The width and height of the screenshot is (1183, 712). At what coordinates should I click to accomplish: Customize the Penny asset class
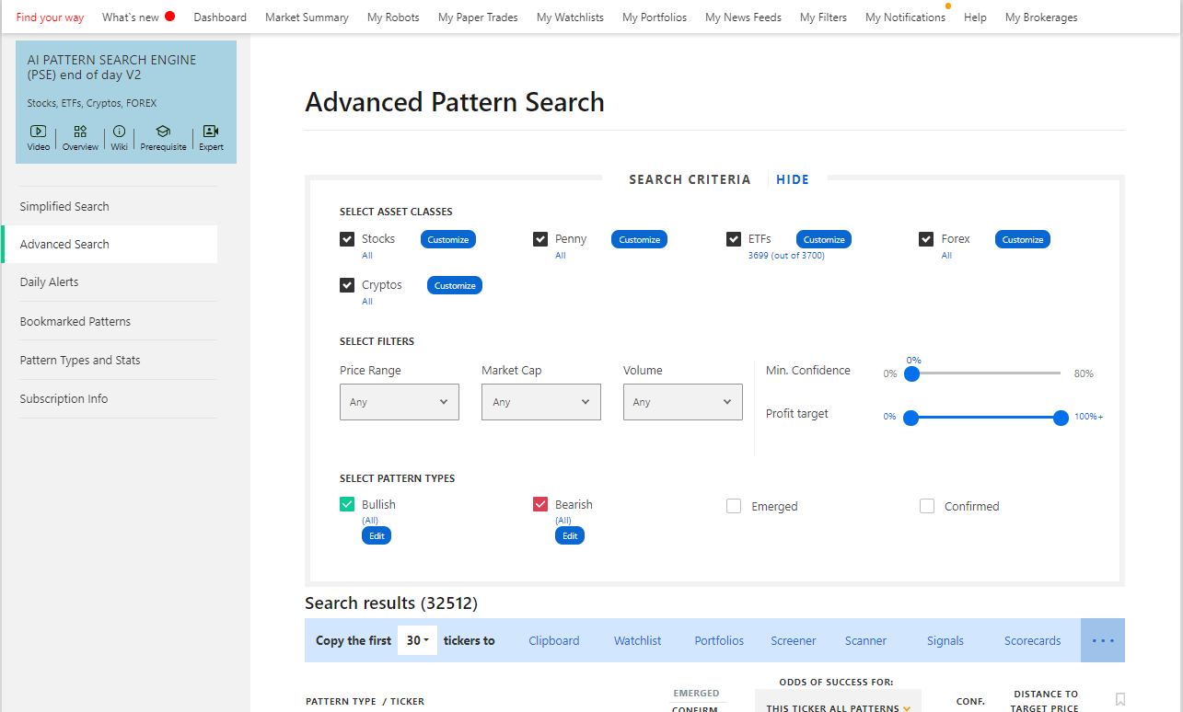[639, 239]
